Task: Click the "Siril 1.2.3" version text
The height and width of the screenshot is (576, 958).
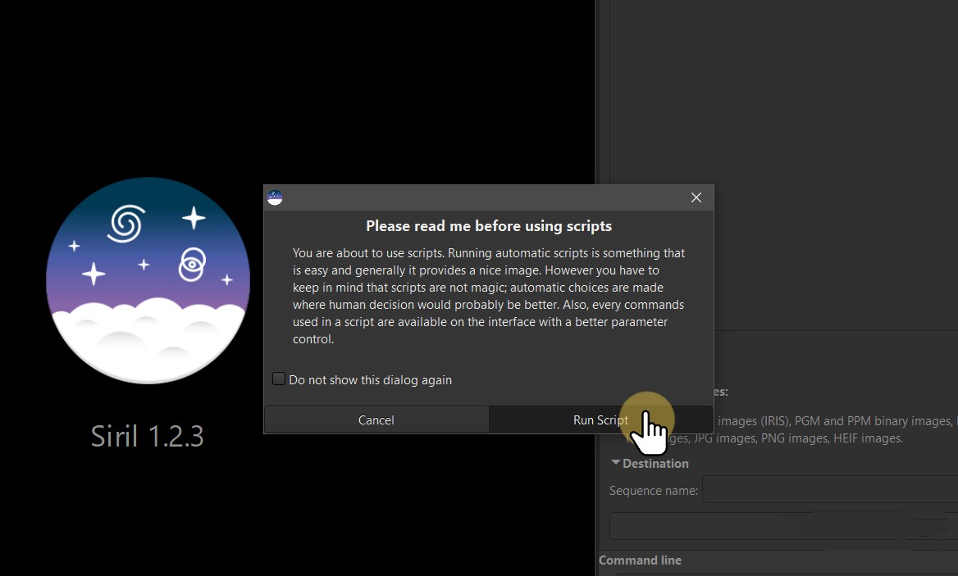Action: click(x=148, y=436)
